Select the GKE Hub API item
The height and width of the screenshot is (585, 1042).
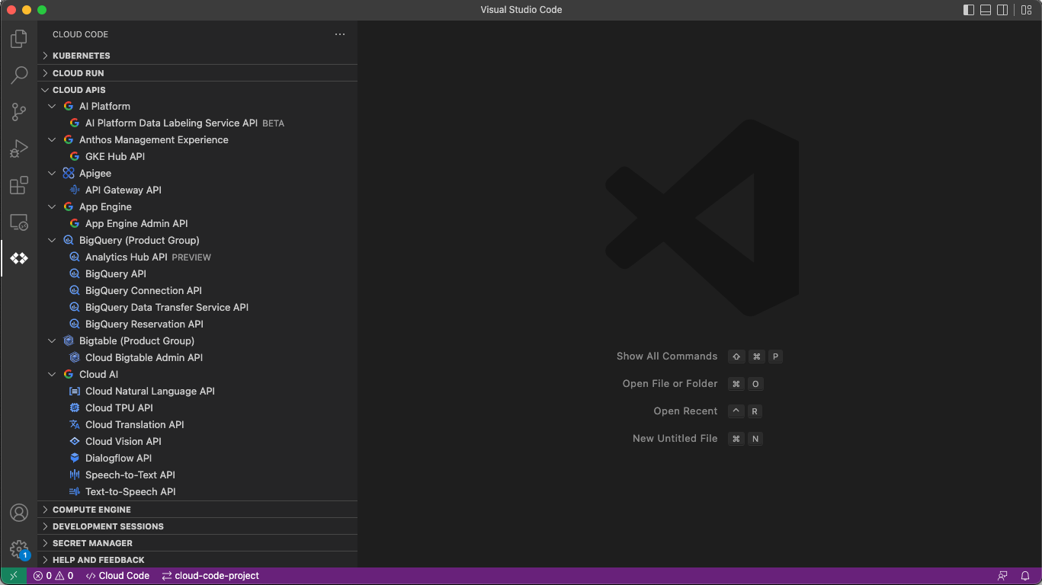point(197,156)
